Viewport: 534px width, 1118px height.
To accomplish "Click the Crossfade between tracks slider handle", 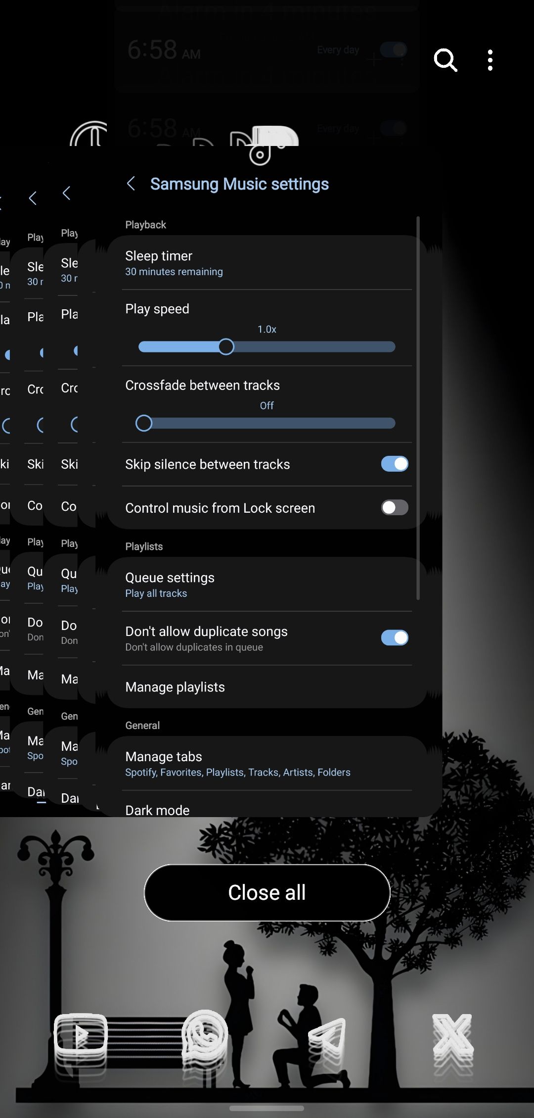I will coord(144,423).
